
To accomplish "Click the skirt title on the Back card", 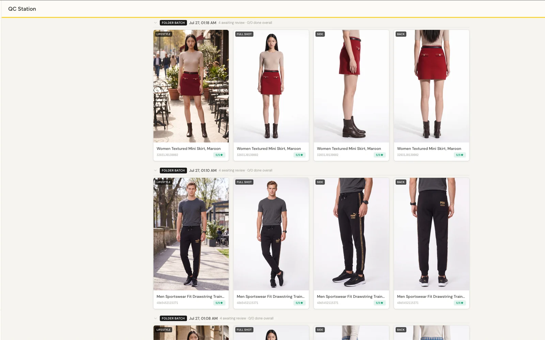I will click(x=429, y=149).
